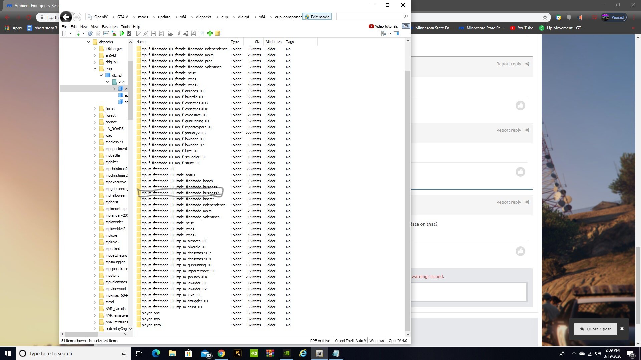
Task: Click the green plus add icon
Action: (x=210, y=33)
